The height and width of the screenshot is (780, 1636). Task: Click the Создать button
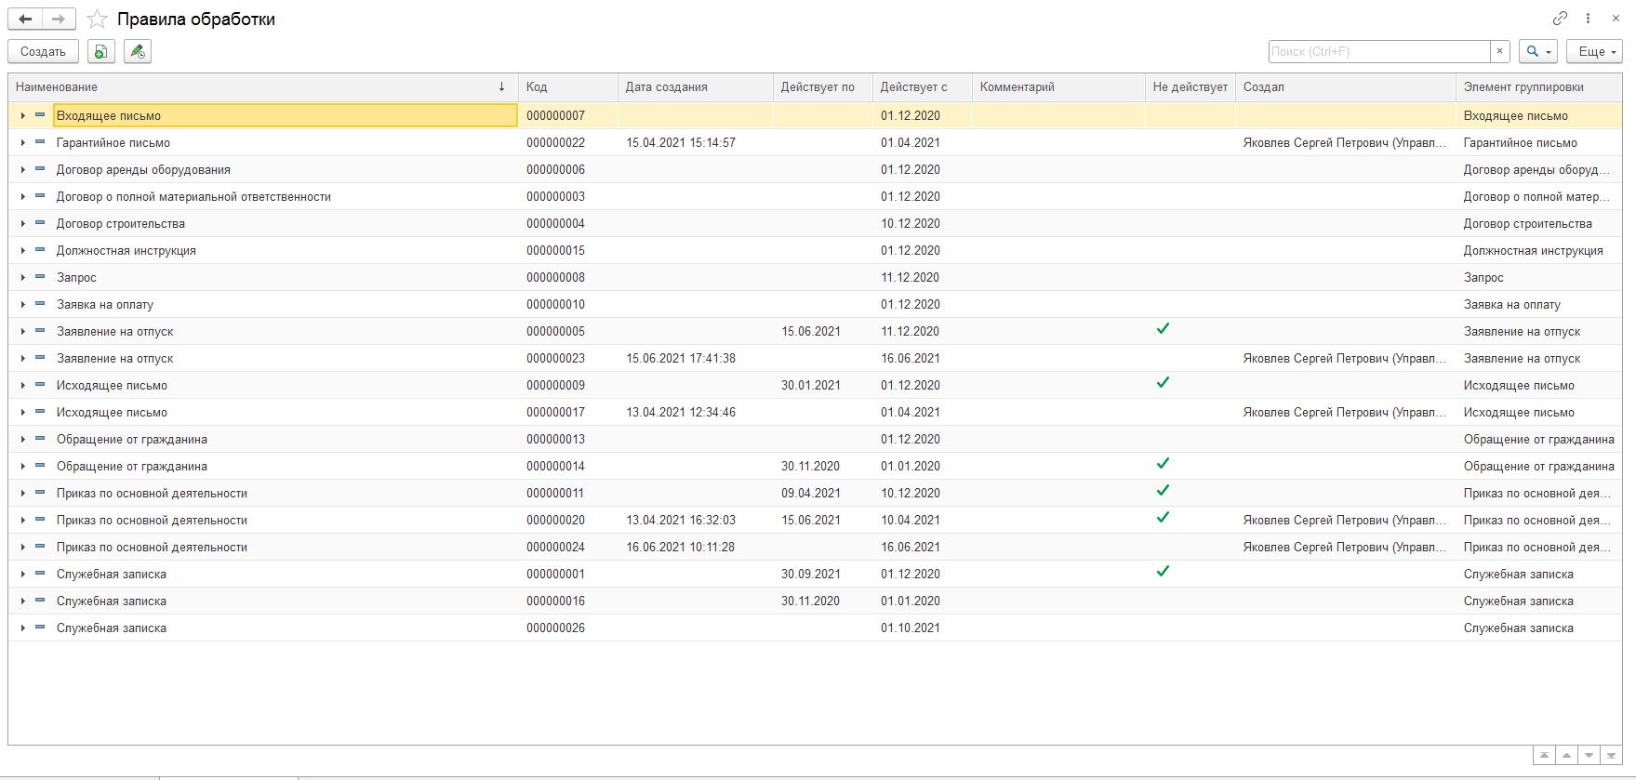click(x=43, y=51)
